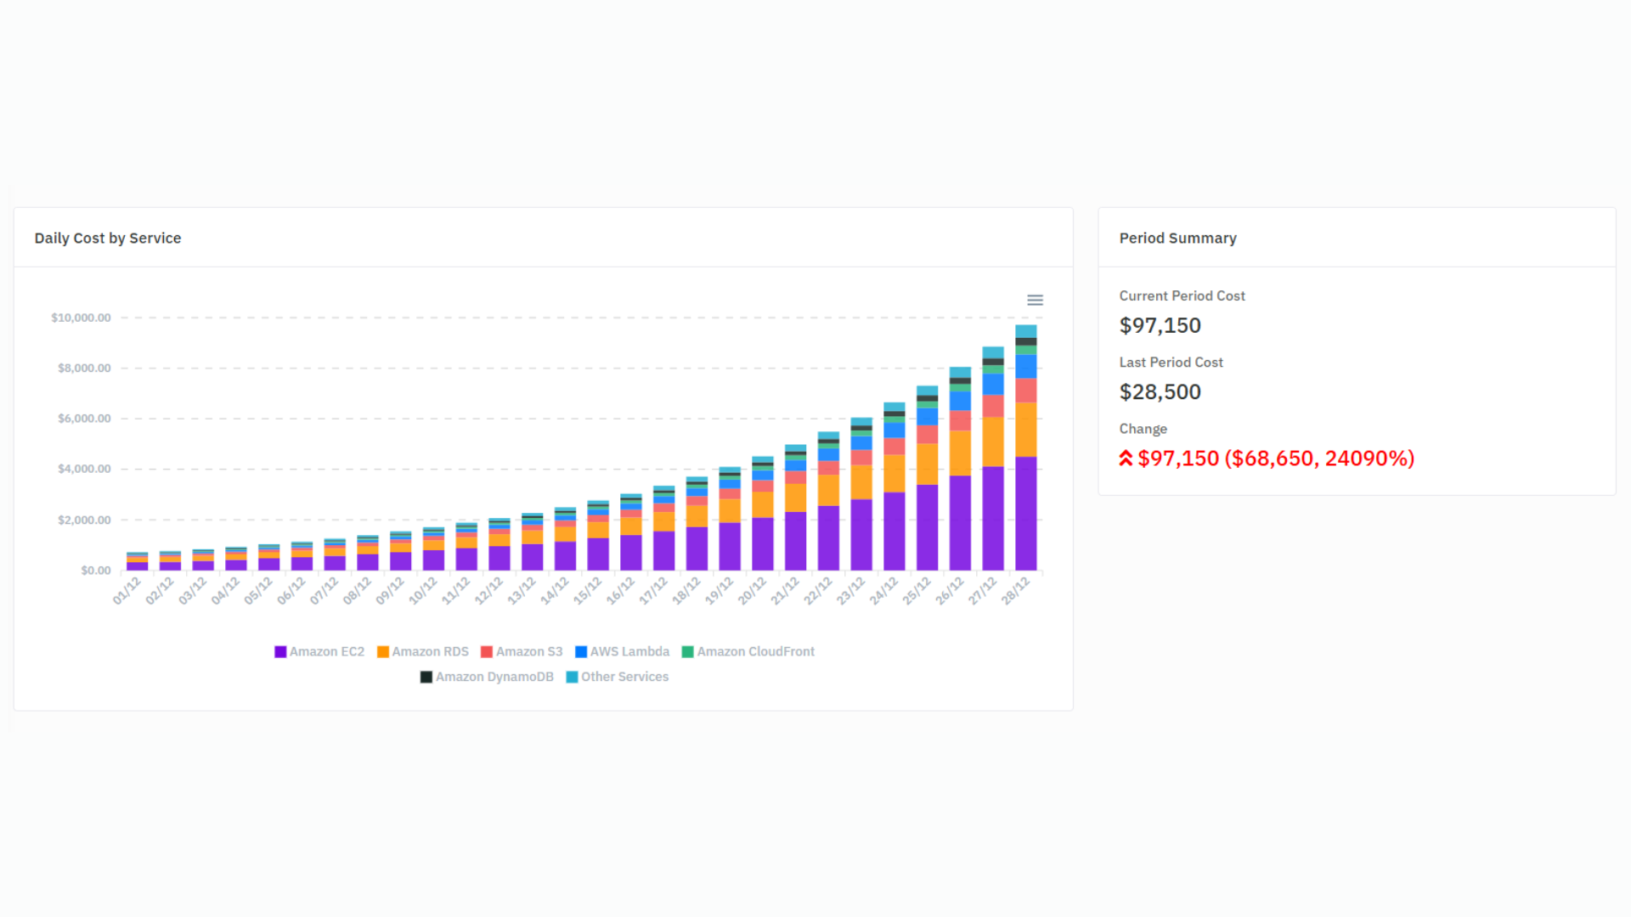Click the Daily Cost by Service title

click(108, 239)
